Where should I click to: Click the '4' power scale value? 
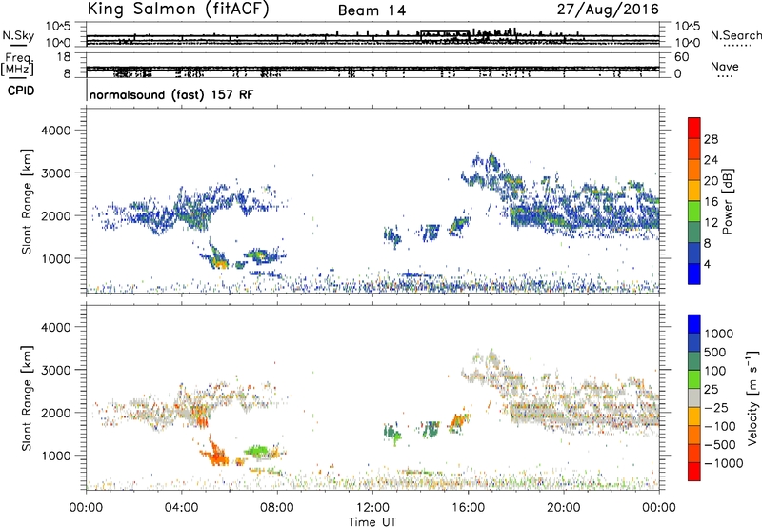pos(707,264)
